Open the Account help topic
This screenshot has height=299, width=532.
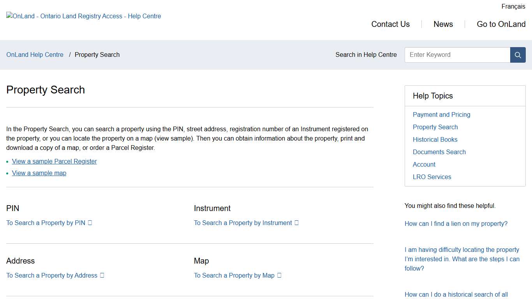point(424,164)
